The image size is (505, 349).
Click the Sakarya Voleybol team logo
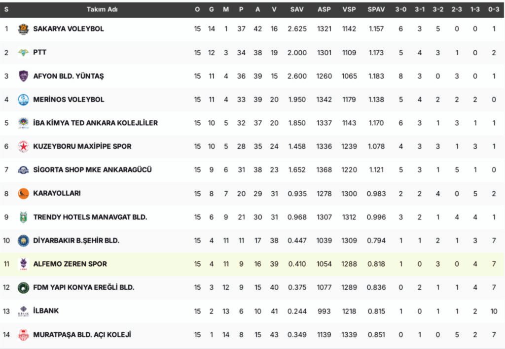[23, 29]
